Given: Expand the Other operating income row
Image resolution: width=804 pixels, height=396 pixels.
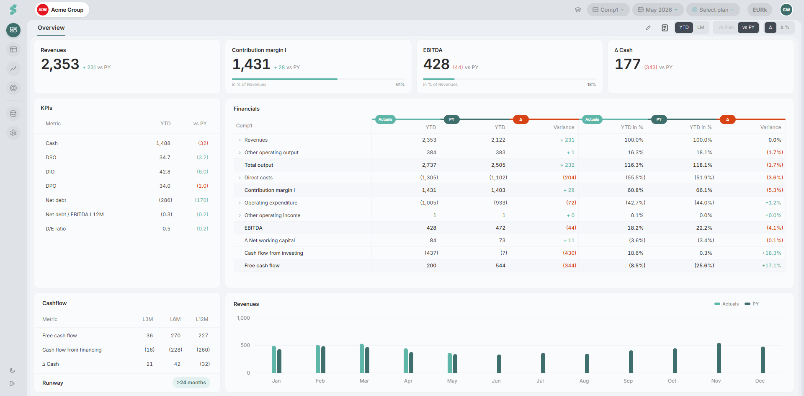Looking at the screenshot, I should [x=240, y=215].
